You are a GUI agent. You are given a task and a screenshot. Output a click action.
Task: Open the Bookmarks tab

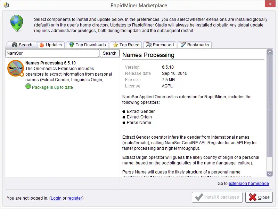pos(195,45)
